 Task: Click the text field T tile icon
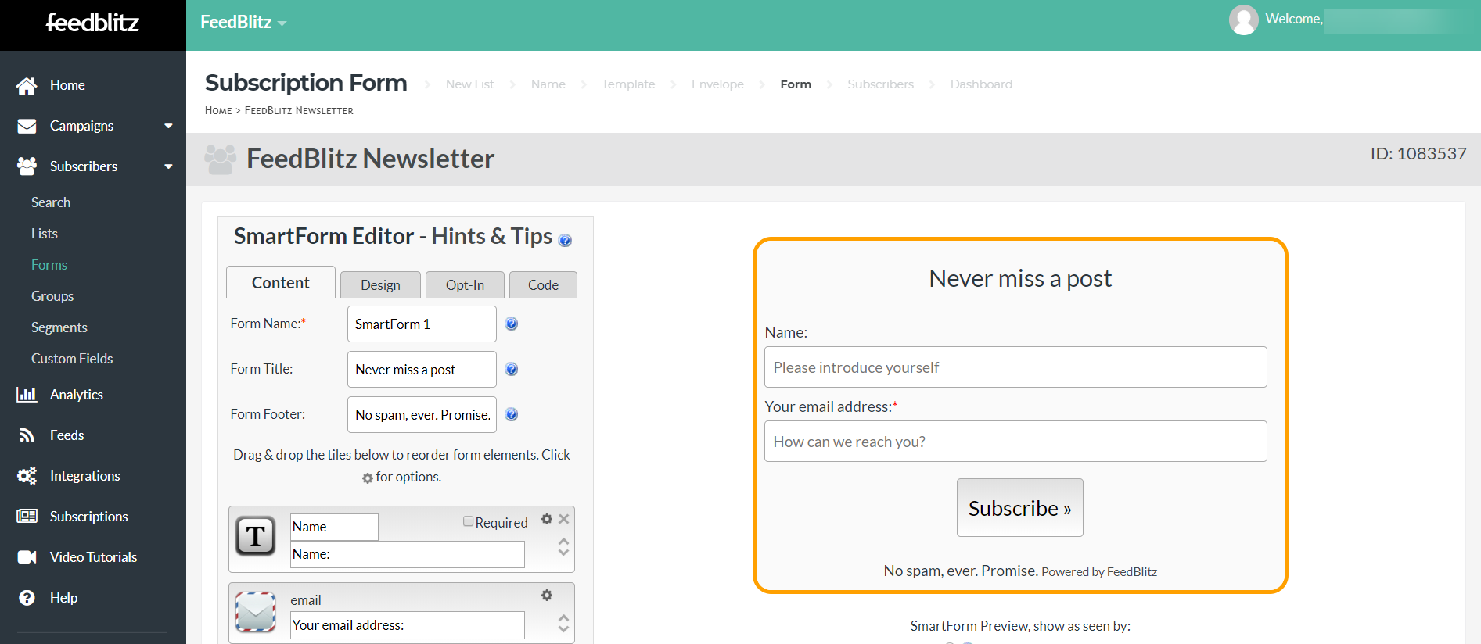[256, 536]
